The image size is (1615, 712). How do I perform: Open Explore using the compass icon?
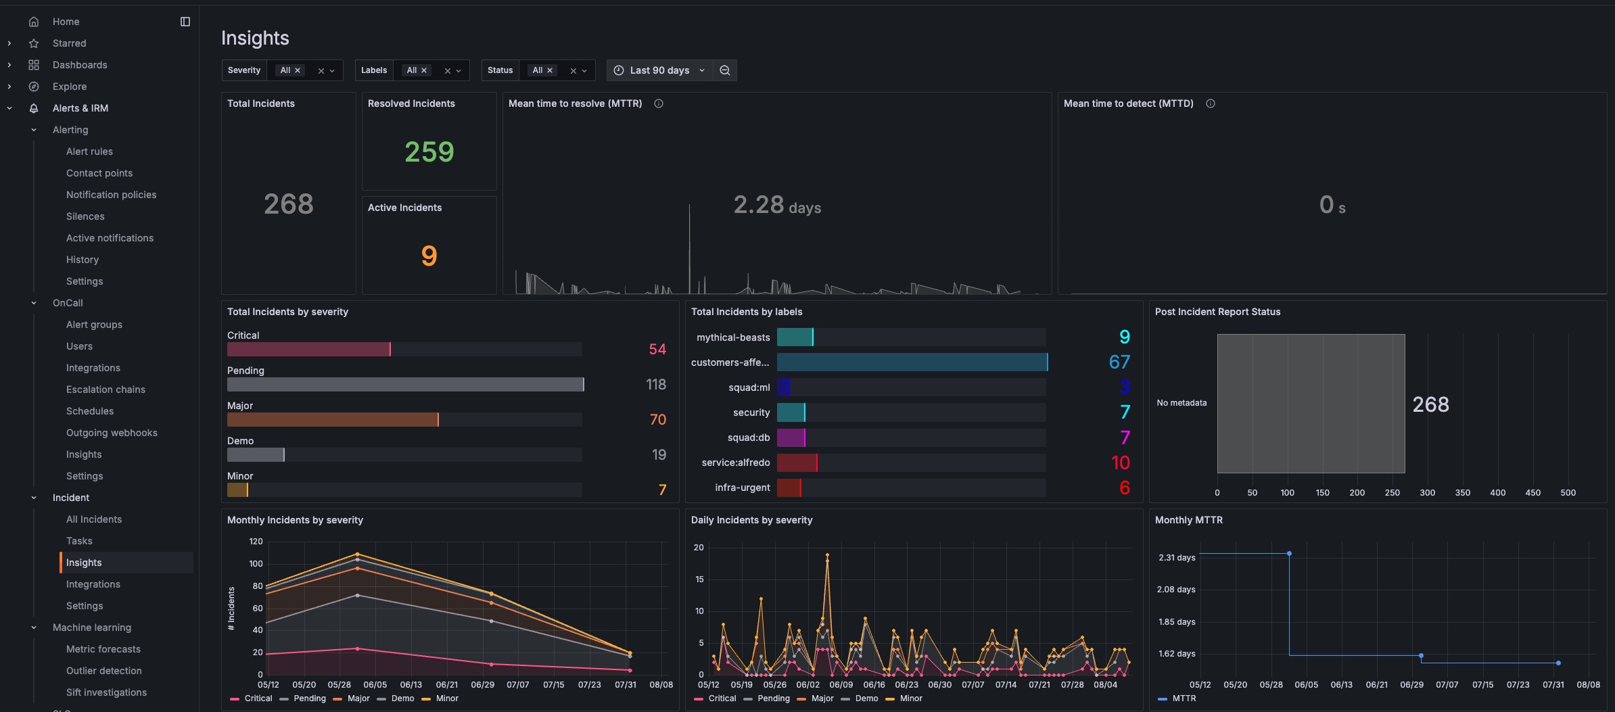[34, 86]
